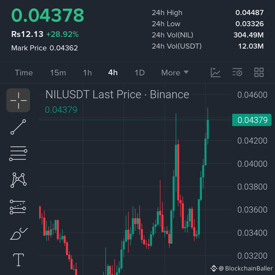Click the Mark Price 0.04362 value

click(63, 48)
